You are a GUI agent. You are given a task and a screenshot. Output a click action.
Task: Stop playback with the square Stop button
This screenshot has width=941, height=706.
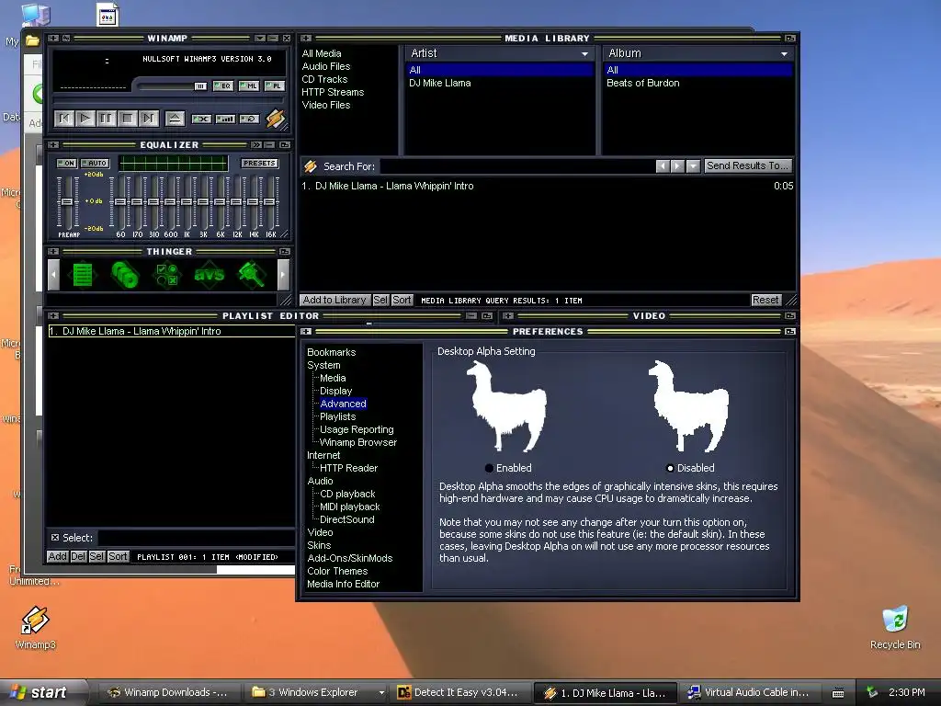127,119
